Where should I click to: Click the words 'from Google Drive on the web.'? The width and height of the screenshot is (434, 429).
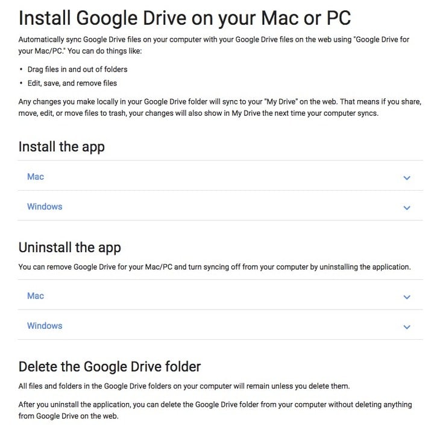point(68,416)
